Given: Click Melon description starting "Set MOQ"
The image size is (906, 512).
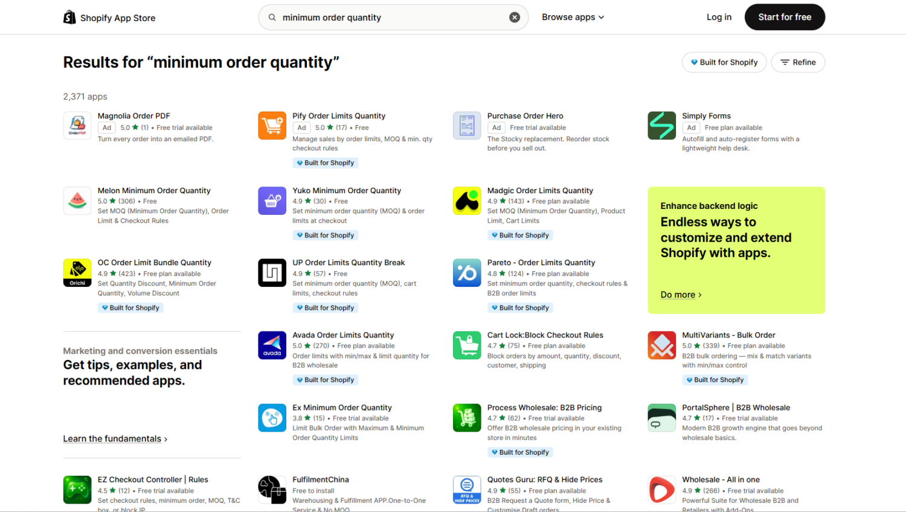Looking at the screenshot, I should click(x=163, y=216).
